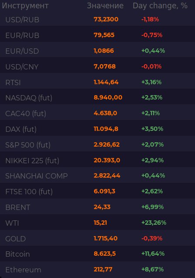Select the WTI oil row

coord(98,223)
